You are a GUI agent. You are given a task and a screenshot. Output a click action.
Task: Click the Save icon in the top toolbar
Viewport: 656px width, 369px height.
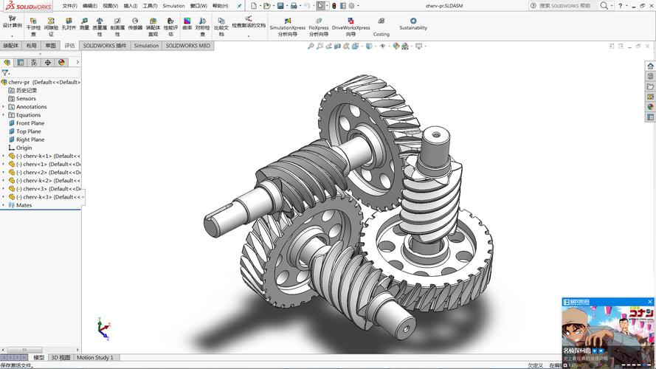281,6
